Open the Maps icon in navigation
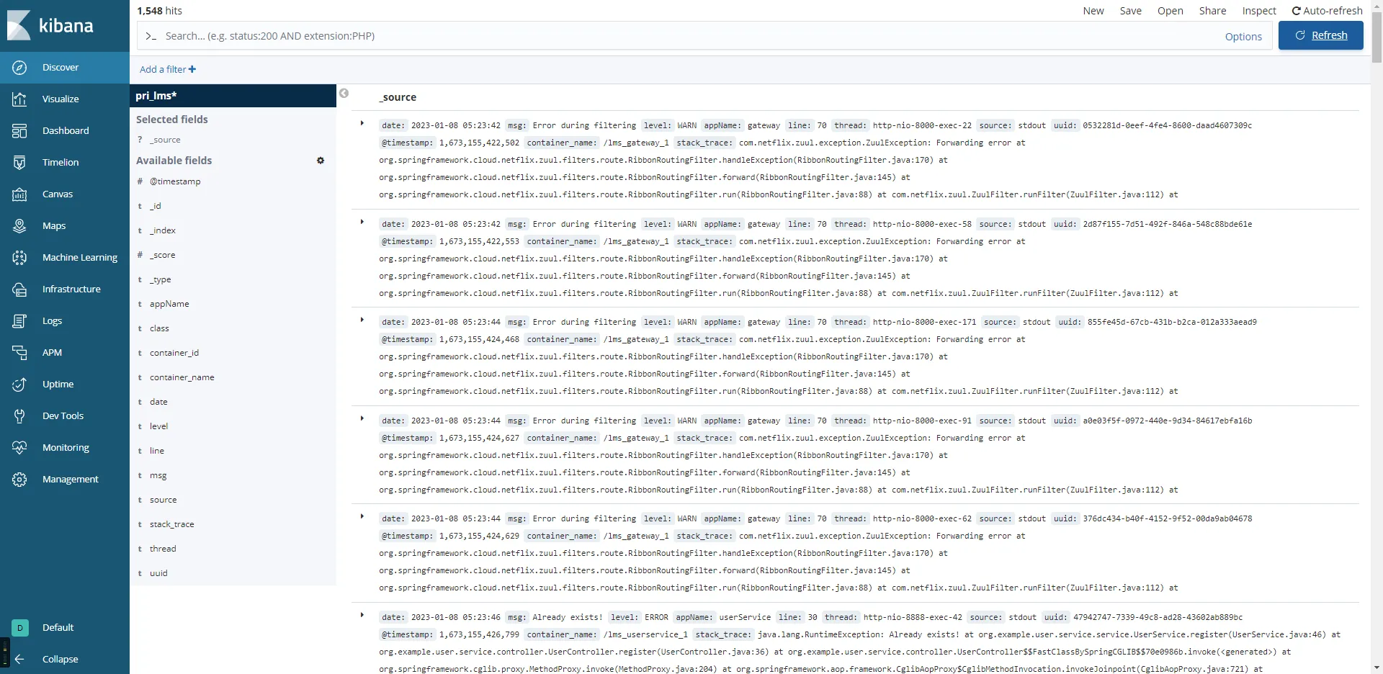Screen dimensions: 1383x674 [x=19, y=226]
